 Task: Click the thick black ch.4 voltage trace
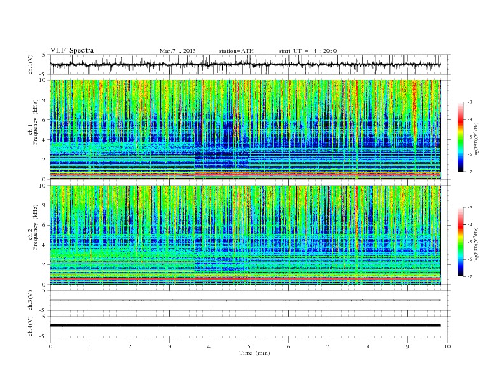point(245,325)
